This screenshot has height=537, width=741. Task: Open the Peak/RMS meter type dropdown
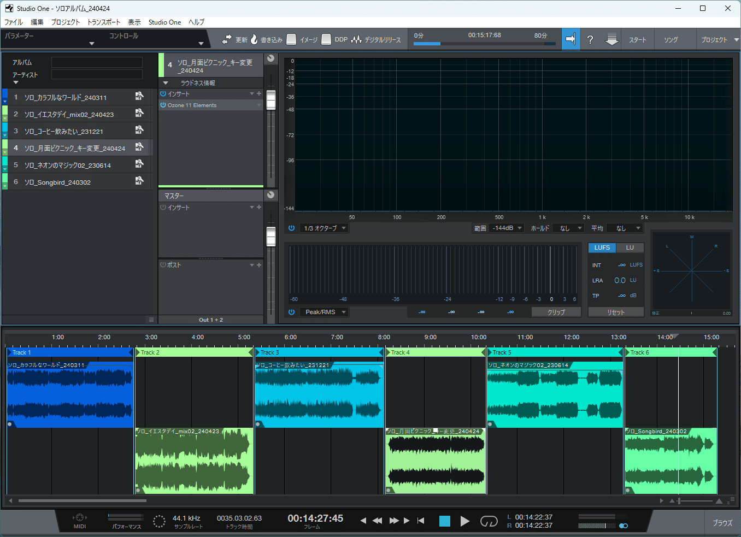point(325,312)
